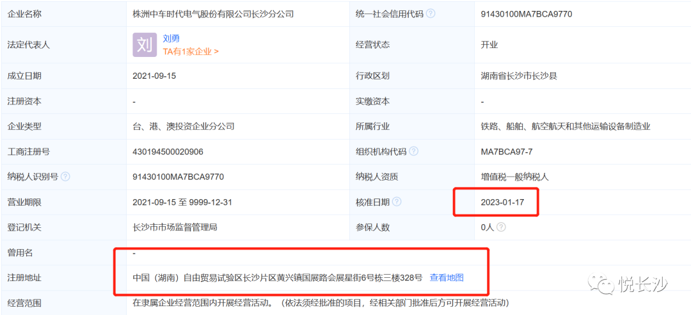Click the 营业期限 label cell
The width and height of the screenshot is (691, 315).
63,202
